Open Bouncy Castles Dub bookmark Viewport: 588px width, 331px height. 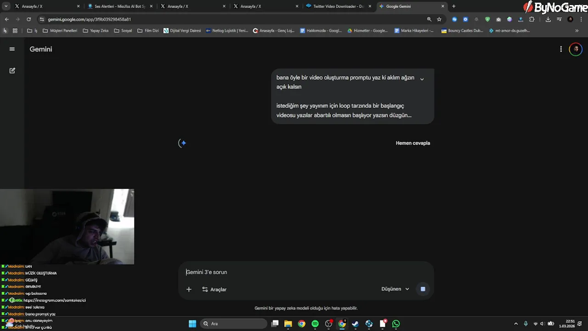462,31
